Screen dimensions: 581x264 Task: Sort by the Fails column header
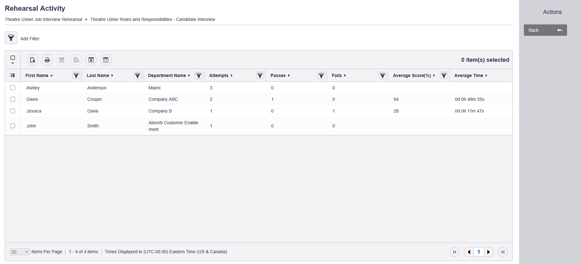(x=339, y=75)
